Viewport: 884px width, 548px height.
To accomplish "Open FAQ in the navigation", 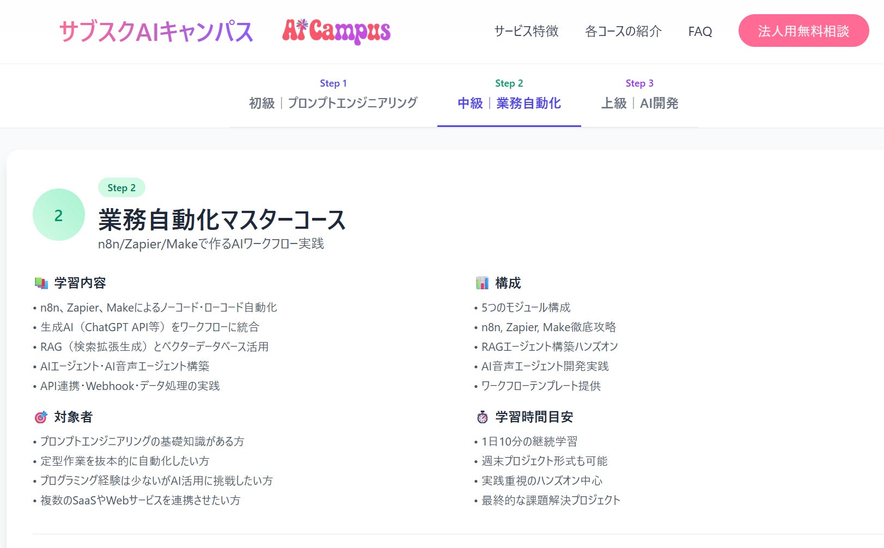I will tap(700, 32).
